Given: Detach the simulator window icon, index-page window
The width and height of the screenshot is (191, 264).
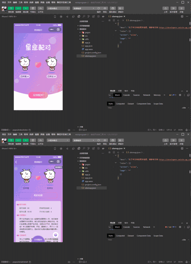Looking at the screenshot, I should tap(73, 16).
